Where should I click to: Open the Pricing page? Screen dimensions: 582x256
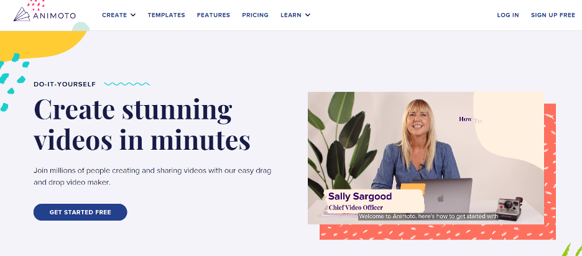point(256,15)
